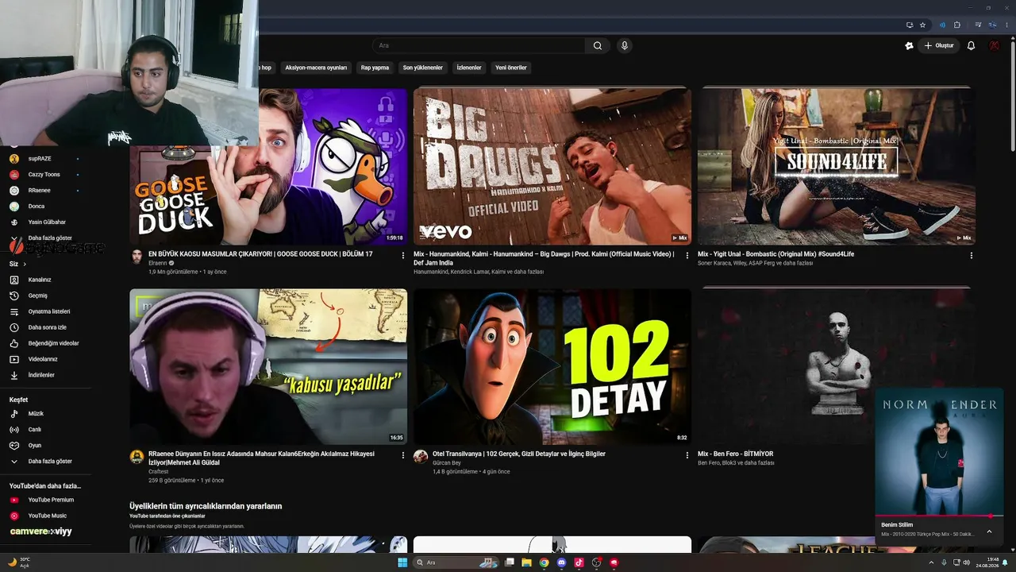Expand subscriptions with Daha fazla göster under Yasin Gülbahar
This screenshot has width=1016, height=572.
pyautogui.click(x=50, y=238)
